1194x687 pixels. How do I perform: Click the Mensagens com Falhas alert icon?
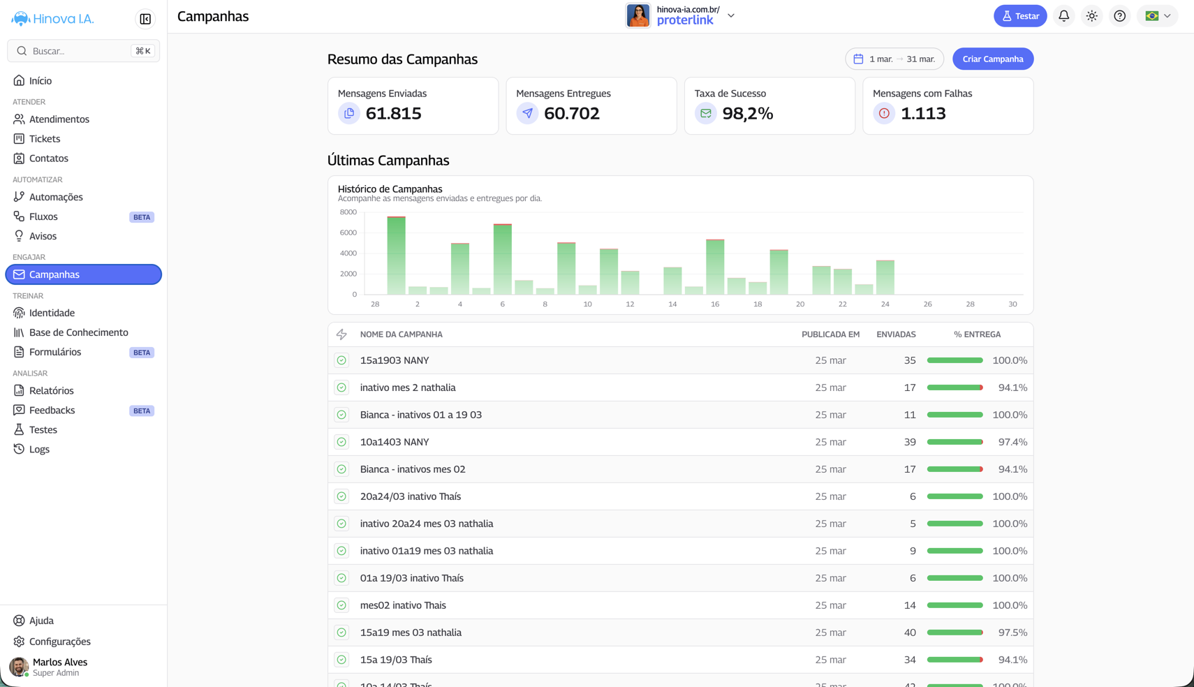[x=884, y=113]
